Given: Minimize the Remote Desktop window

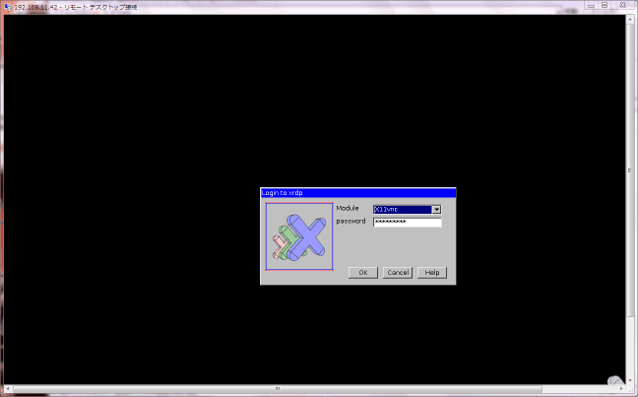Looking at the screenshot, I should [x=591, y=5].
